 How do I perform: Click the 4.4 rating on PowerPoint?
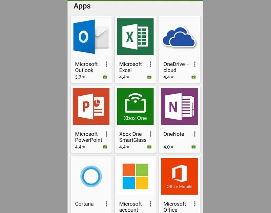click(x=80, y=147)
